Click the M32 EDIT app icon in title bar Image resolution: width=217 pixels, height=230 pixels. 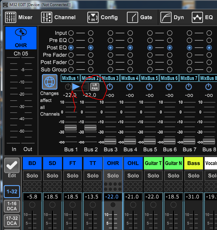coord(5,5)
